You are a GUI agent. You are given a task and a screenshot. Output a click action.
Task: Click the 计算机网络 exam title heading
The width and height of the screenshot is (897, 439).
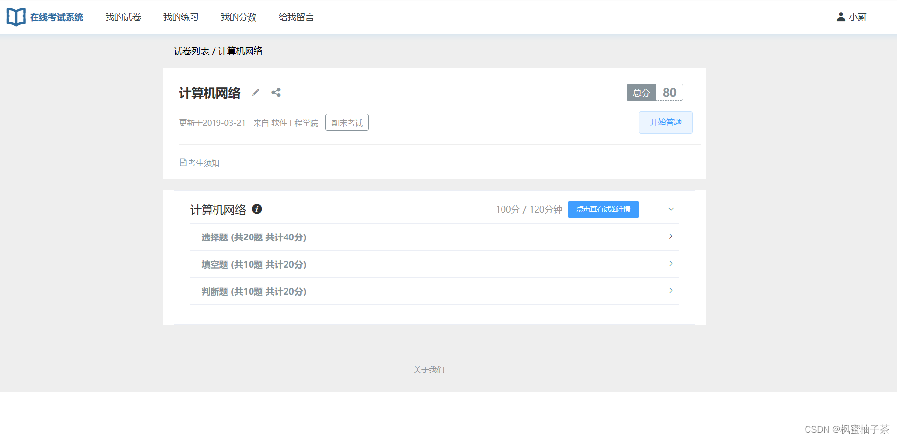(x=210, y=93)
